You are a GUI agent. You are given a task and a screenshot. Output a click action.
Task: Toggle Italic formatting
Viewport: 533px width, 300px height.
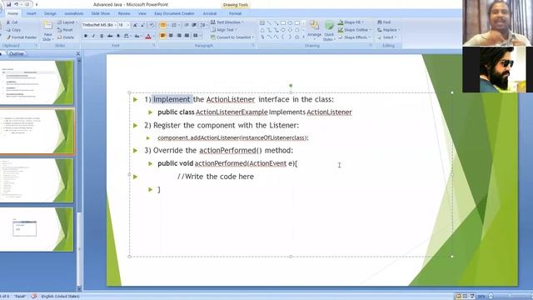[x=93, y=36]
